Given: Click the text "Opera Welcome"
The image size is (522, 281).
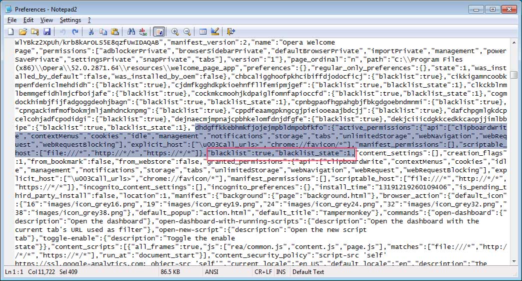Looking at the screenshot, I should coord(308,43).
